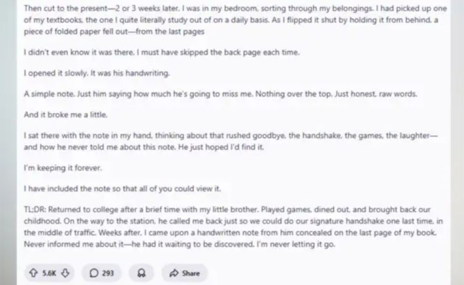Click the "TL;DR" label in the summary
The width and height of the screenshot is (464, 285).
35,210
